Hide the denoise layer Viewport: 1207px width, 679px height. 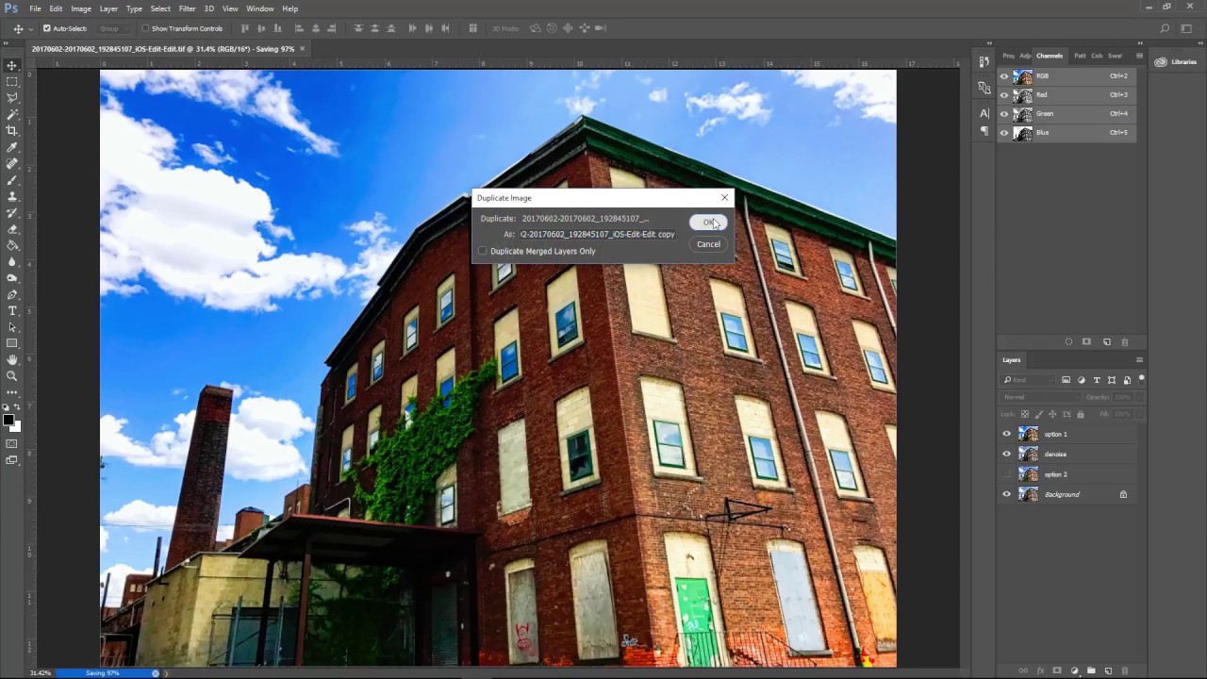pyautogui.click(x=1006, y=454)
